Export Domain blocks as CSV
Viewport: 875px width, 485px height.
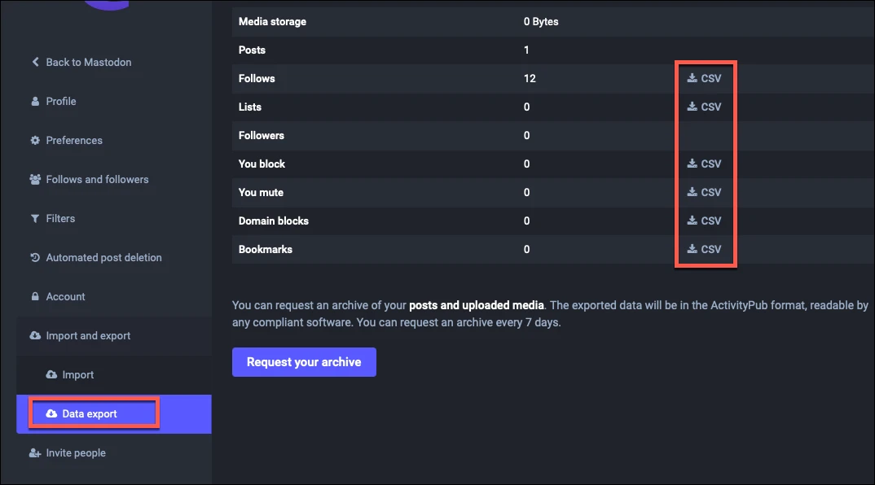point(705,221)
